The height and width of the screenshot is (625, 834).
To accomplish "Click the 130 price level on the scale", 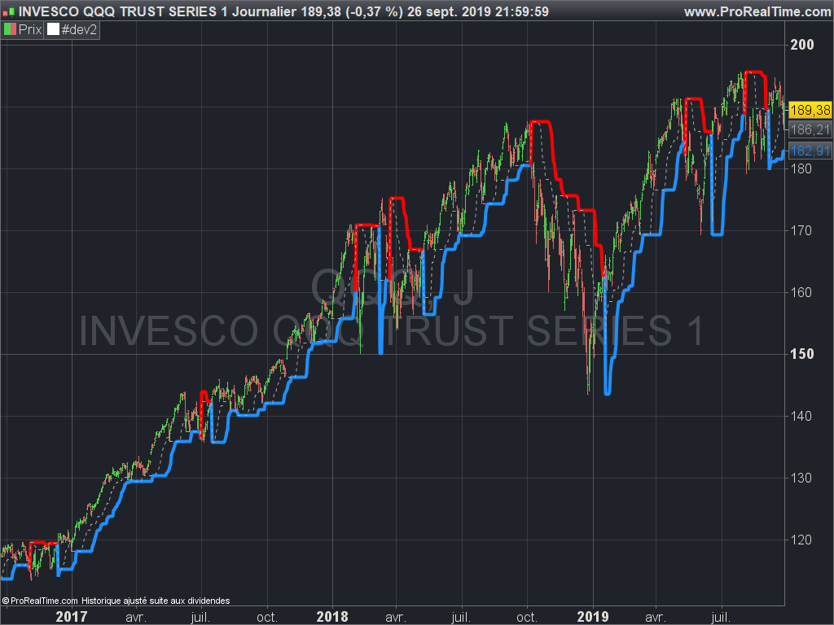I will (801, 478).
